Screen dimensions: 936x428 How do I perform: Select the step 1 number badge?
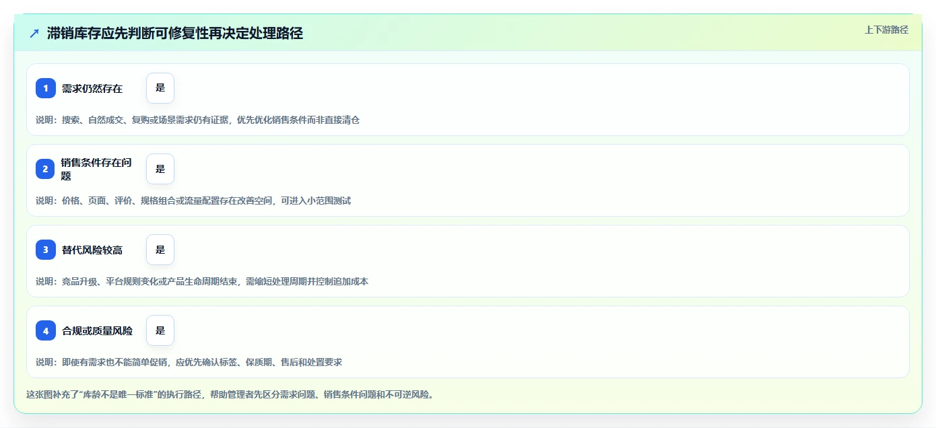pos(46,88)
